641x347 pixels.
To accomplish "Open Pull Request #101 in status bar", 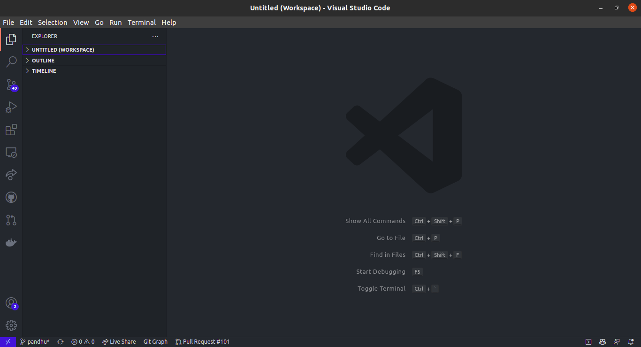I will click(203, 342).
